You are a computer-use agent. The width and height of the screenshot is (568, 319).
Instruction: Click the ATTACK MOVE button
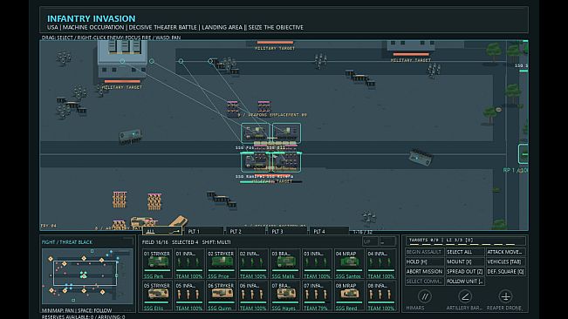pyautogui.click(x=505, y=252)
